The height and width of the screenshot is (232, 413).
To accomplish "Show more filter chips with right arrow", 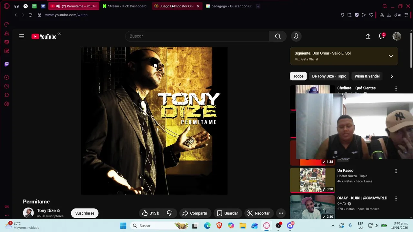I will pos(392,76).
